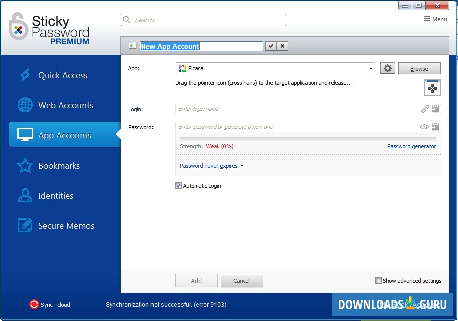Screen dimensions: 458x321
Task: Click the Weak (0%) strength text
Action: click(x=220, y=146)
